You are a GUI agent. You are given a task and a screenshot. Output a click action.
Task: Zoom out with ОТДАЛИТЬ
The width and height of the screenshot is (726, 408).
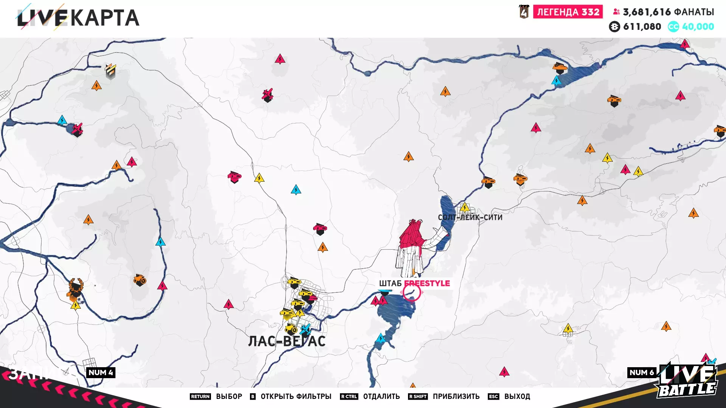pyautogui.click(x=381, y=396)
